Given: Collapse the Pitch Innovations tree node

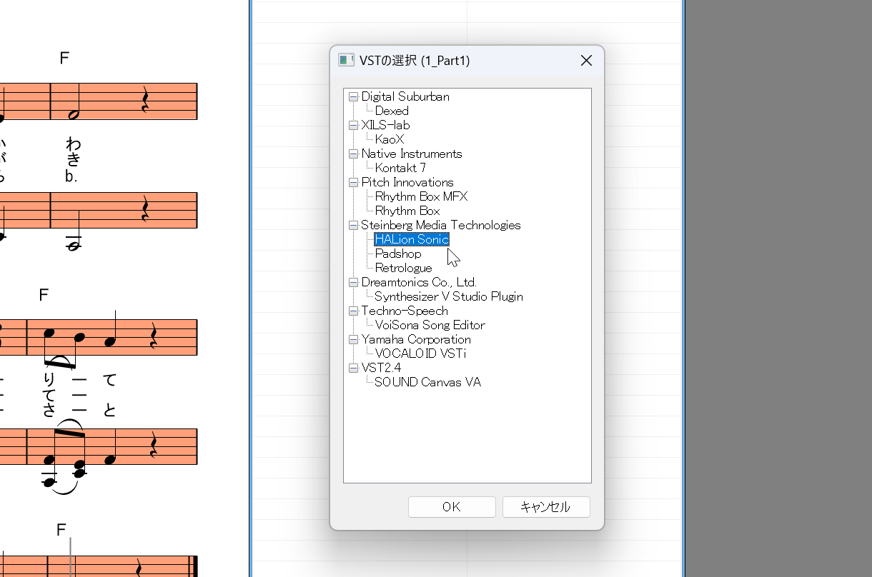Looking at the screenshot, I should [x=353, y=182].
